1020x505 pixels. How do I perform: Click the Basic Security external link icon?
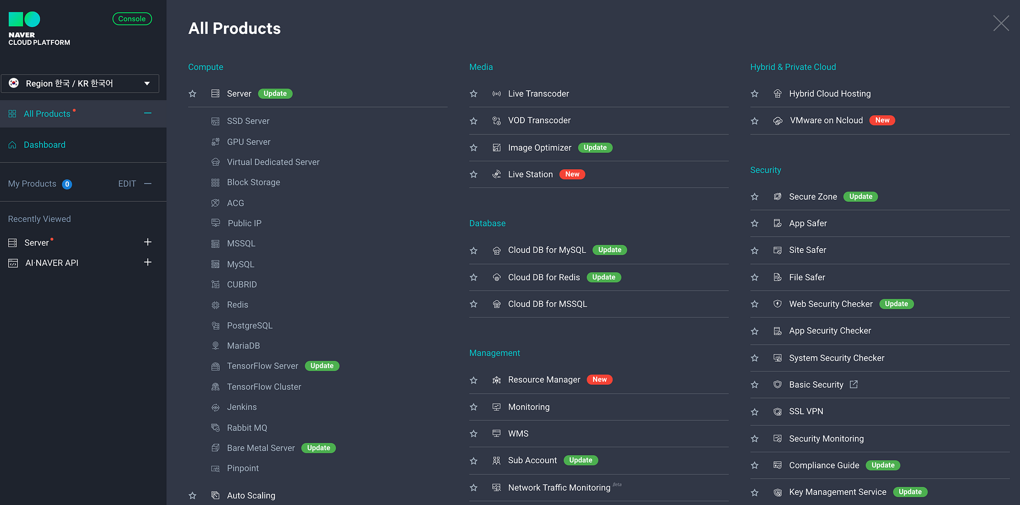click(854, 384)
